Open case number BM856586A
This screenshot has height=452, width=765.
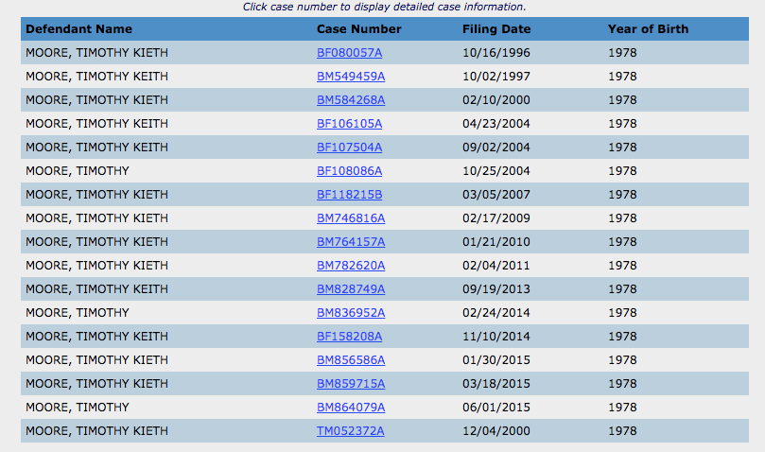click(351, 360)
